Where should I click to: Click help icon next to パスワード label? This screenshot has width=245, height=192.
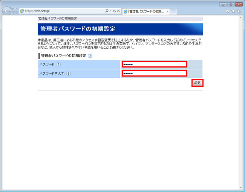(x=58, y=64)
